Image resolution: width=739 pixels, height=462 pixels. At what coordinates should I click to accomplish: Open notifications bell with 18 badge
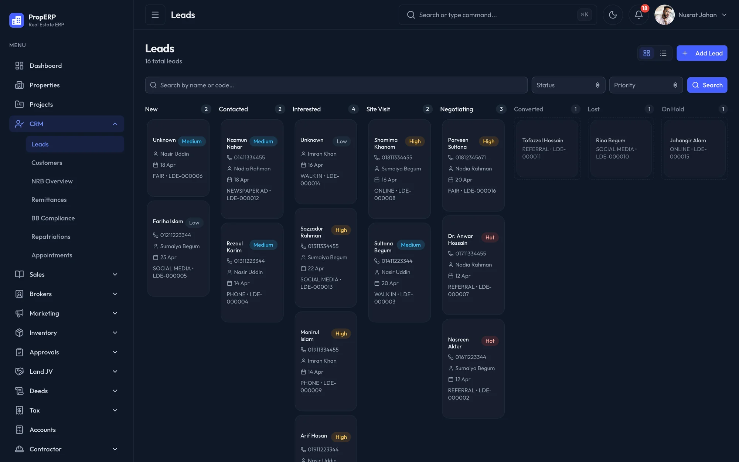[638, 15]
